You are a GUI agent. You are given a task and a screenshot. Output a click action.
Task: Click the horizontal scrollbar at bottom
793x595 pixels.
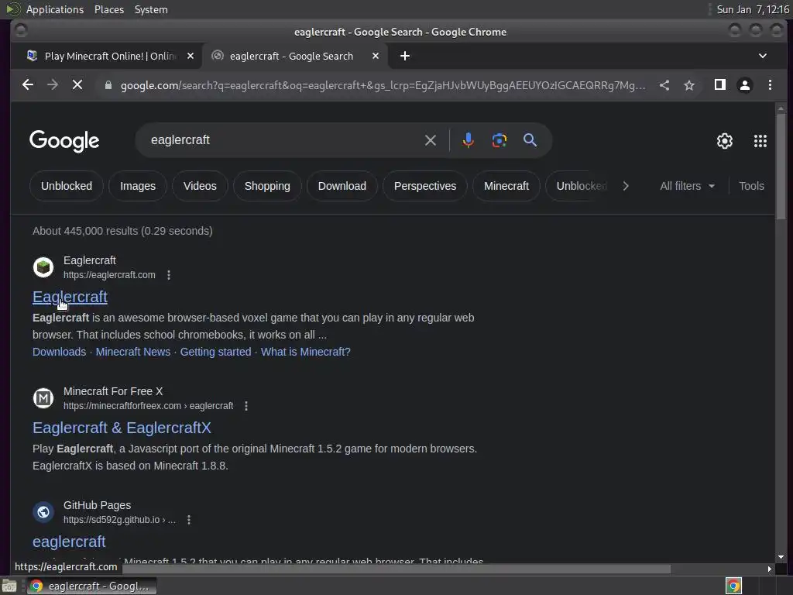[396, 569]
